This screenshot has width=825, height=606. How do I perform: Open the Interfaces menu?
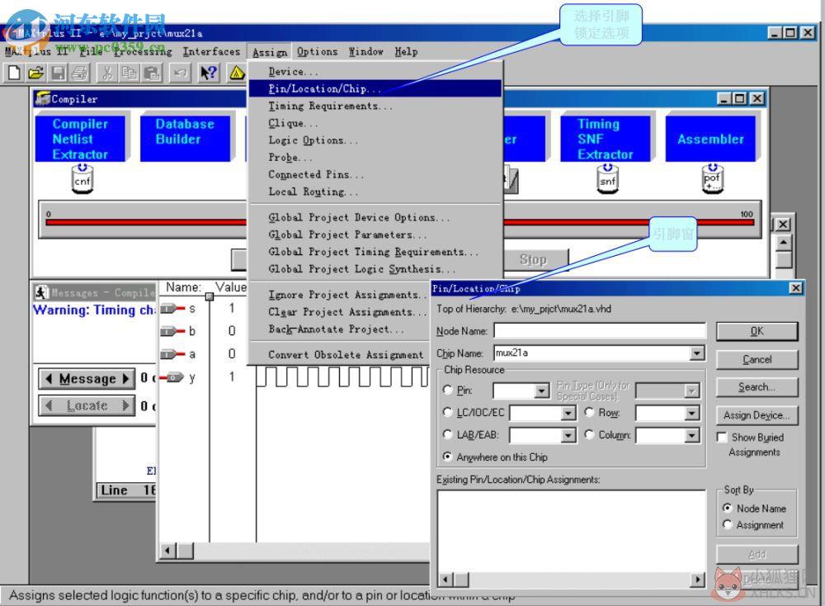(x=211, y=51)
